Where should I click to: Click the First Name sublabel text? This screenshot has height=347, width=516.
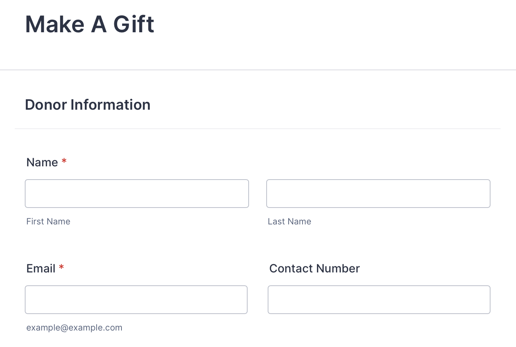pyautogui.click(x=48, y=222)
